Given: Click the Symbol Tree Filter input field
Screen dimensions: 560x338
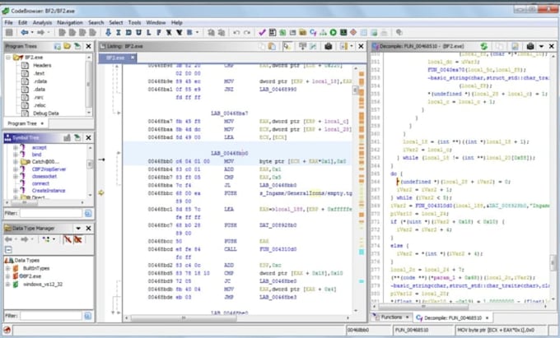Looking at the screenshot, I should [51, 213].
